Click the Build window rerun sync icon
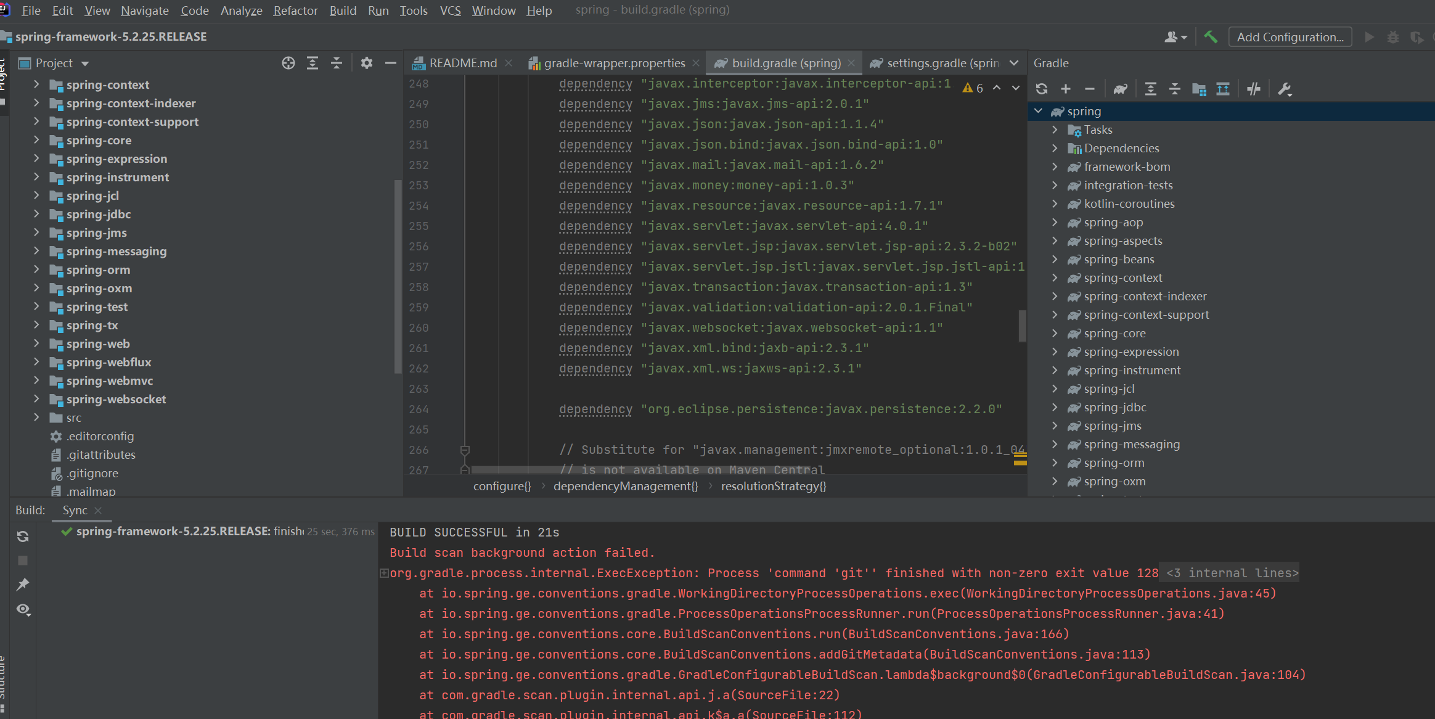The image size is (1435, 719). [x=23, y=536]
